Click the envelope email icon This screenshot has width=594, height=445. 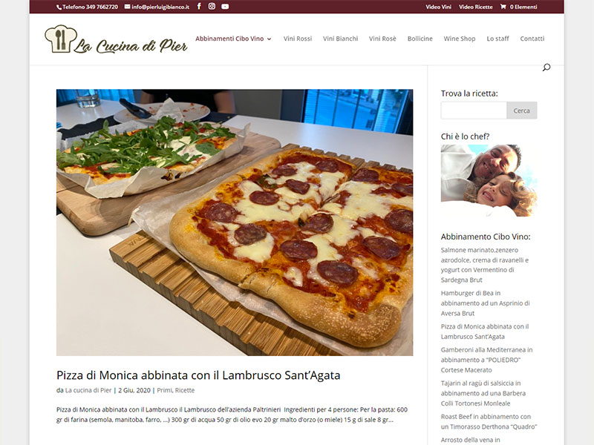[127, 7]
